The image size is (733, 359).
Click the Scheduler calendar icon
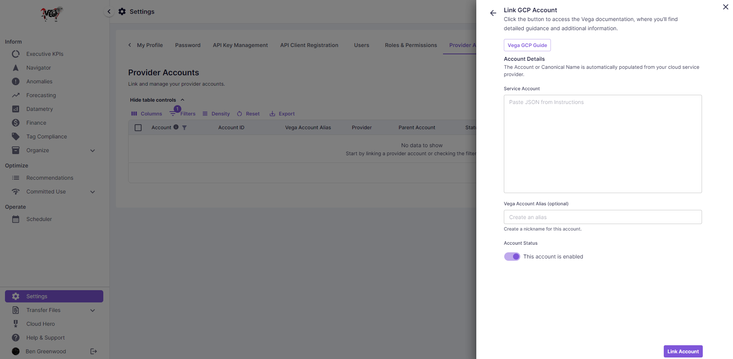[16, 219]
